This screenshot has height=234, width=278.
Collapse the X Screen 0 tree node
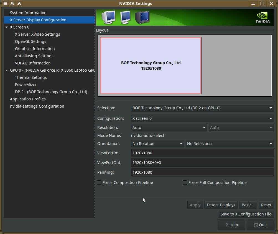click(x=7, y=27)
